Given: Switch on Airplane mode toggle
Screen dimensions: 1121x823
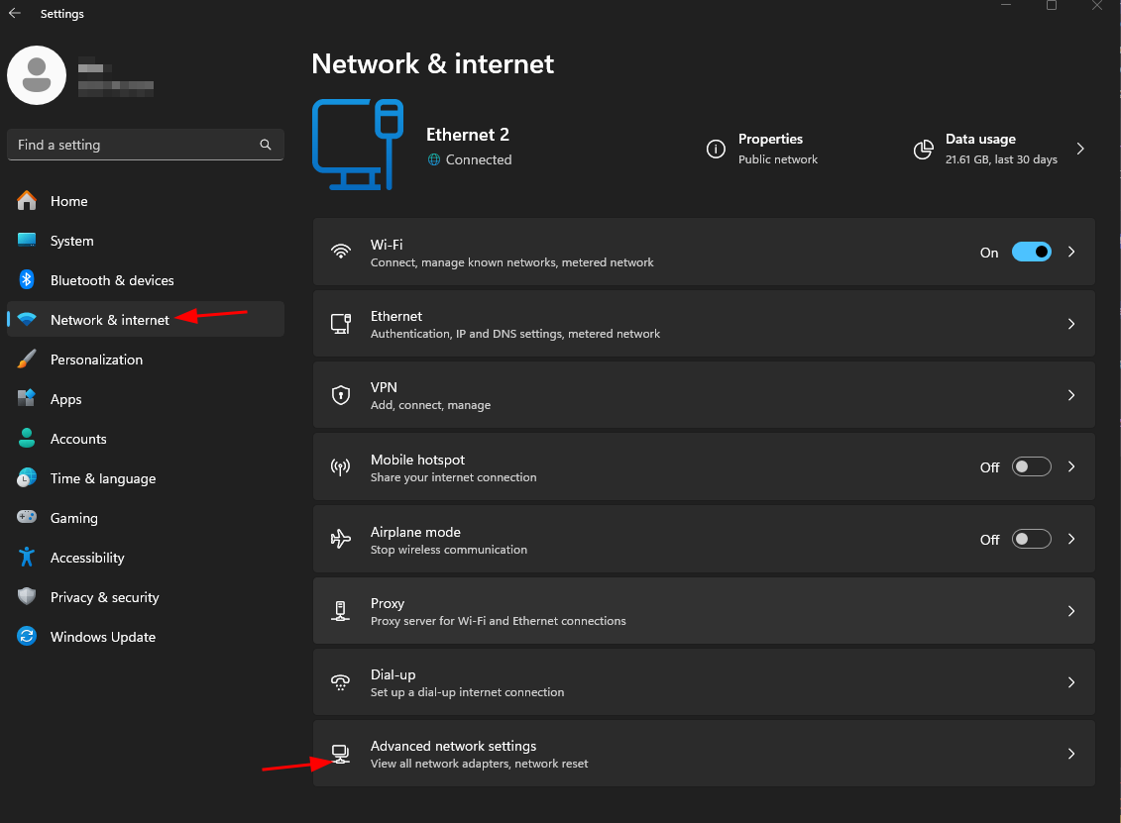Looking at the screenshot, I should click(x=1031, y=540).
